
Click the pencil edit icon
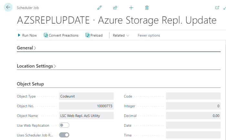pyautogui.click(x=99, y=7)
